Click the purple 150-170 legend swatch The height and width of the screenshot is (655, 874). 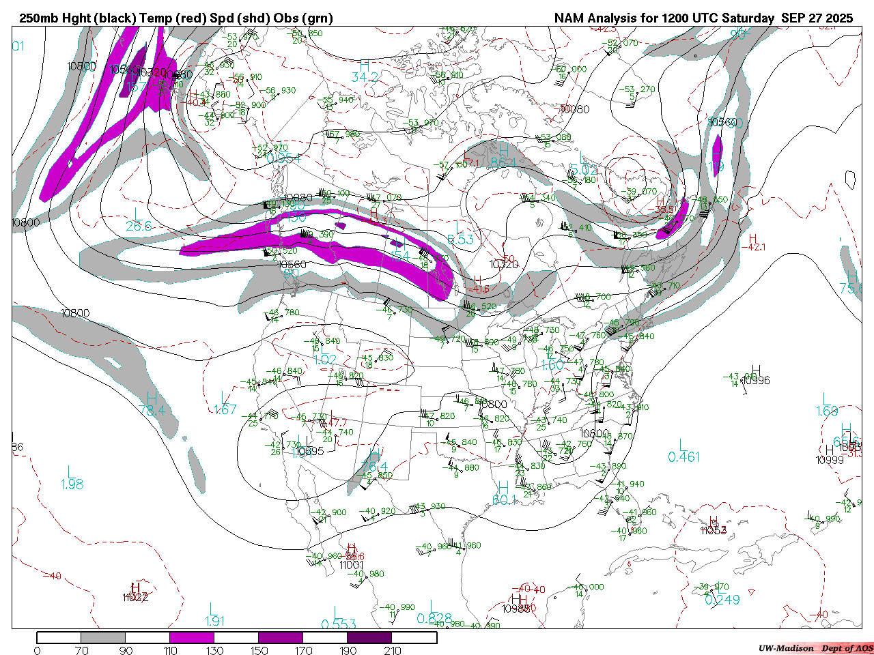point(280,637)
